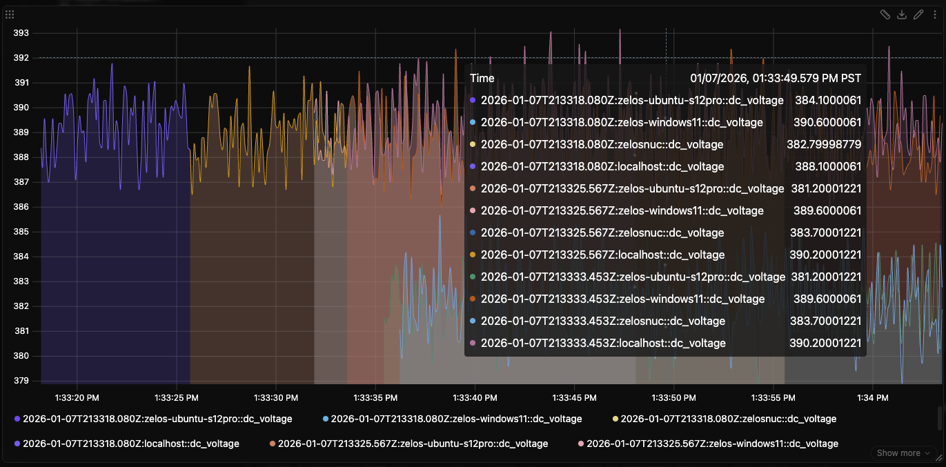This screenshot has width=946, height=467.
Task: Click the panel drag handle grid icon
Action: [x=10, y=14]
